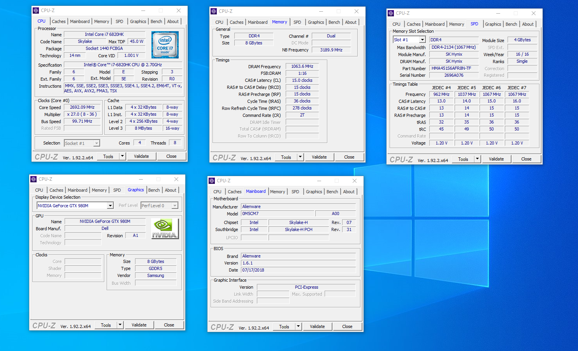The width and height of the screenshot is (578, 351).
Task: Click the Close button in the Graphics window
Action: (169, 325)
